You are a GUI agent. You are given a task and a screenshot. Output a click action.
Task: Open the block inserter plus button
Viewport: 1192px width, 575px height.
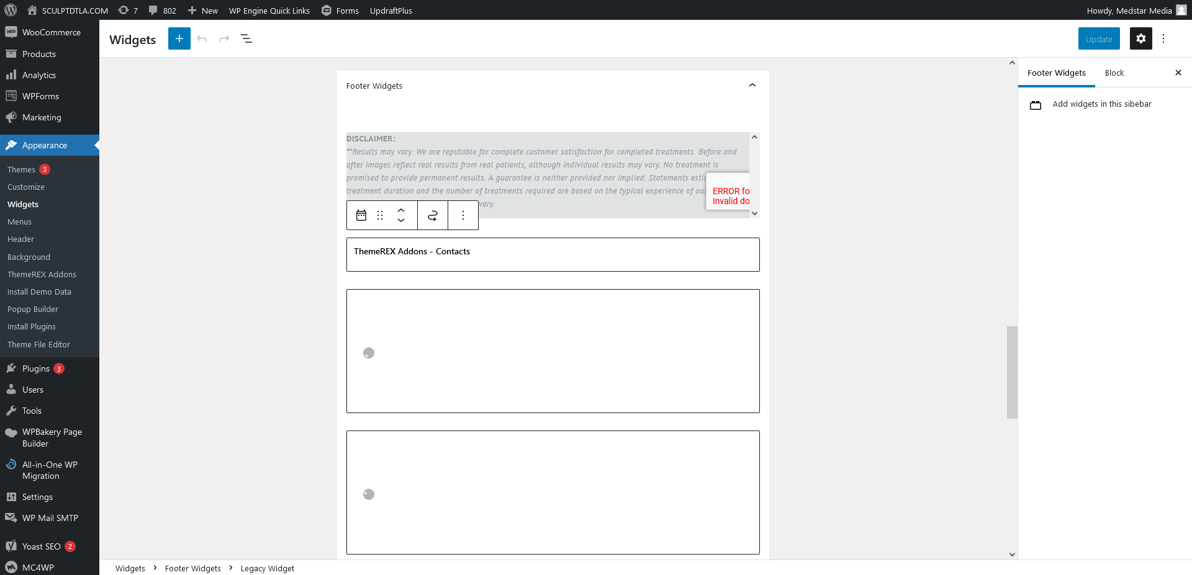[179, 38]
